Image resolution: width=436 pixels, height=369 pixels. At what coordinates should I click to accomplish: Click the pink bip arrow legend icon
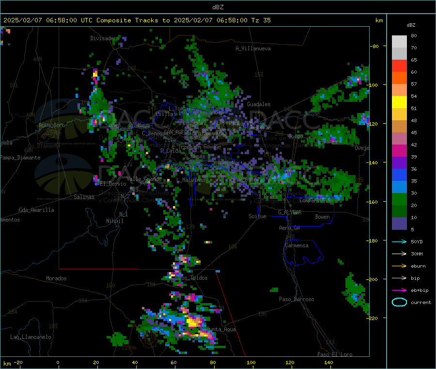399,278
